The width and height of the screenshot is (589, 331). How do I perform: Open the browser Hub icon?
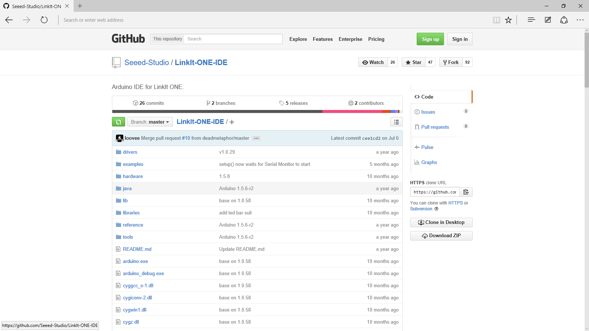(x=531, y=20)
